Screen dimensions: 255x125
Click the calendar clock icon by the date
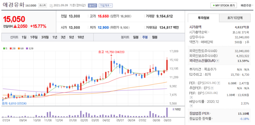[x=51, y=6]
